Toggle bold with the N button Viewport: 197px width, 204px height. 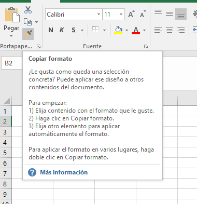click(51, 30)
